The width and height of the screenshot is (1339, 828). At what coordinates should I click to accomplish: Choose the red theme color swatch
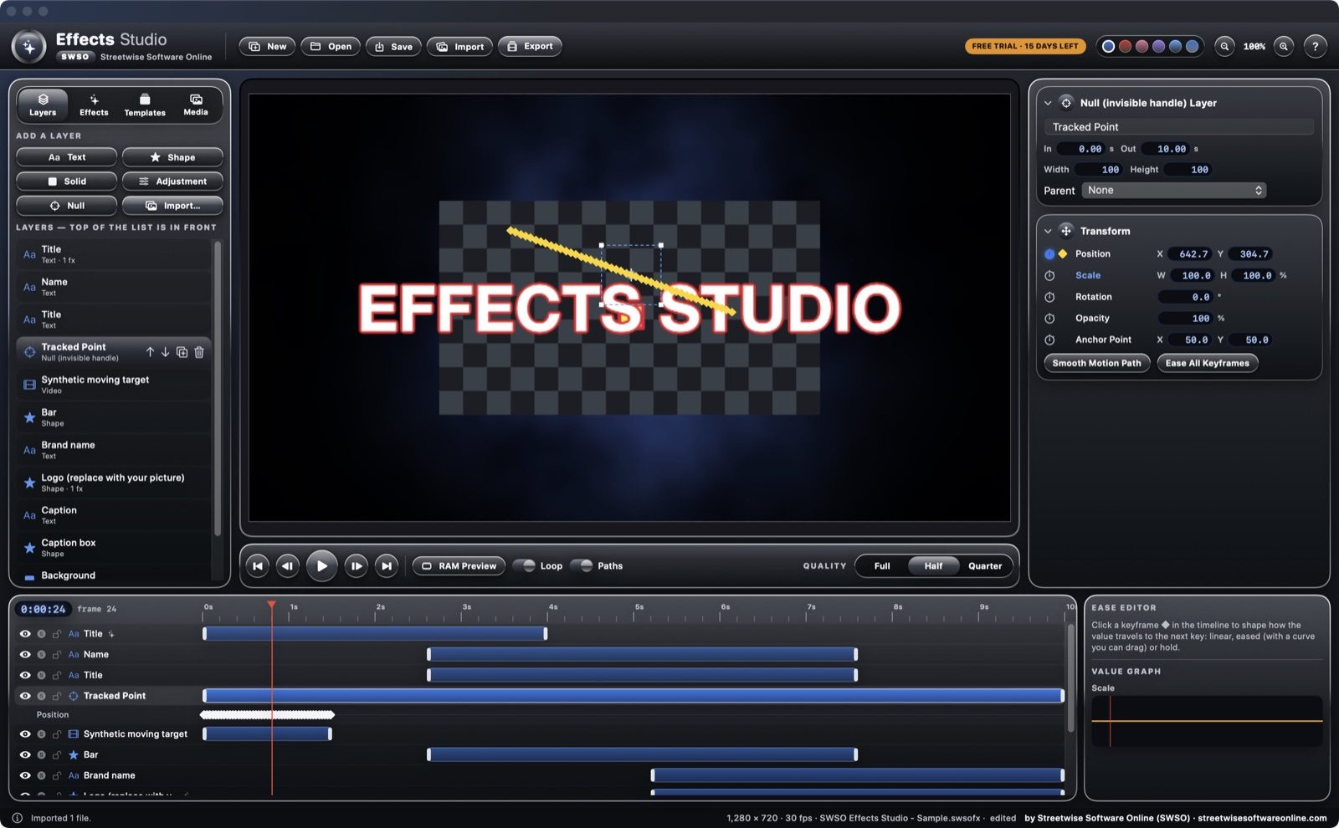click(x=1125, y=47)
